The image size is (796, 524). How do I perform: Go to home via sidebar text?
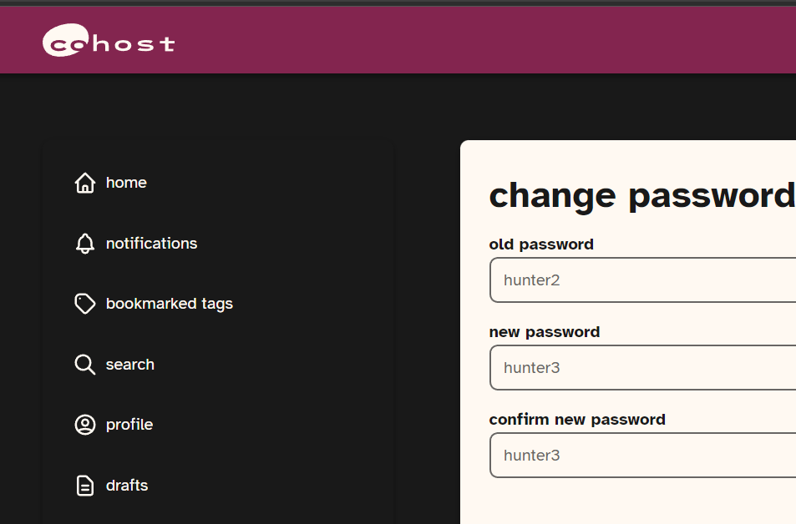click(126, 183)
